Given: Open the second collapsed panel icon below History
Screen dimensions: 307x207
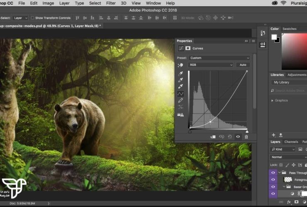Looking at the screenshot, I should [x=263, y=45].
